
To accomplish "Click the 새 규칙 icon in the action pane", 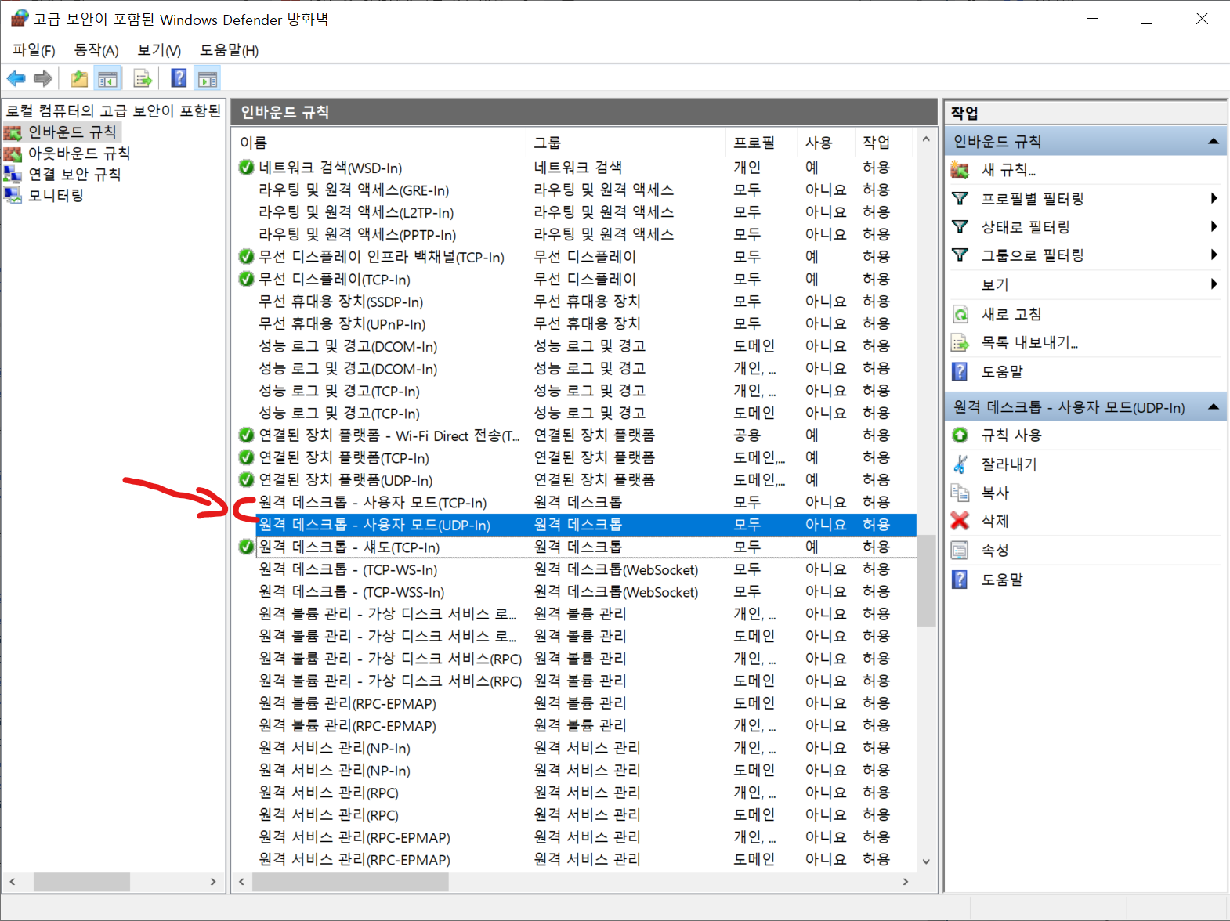I will coord(960,169).
